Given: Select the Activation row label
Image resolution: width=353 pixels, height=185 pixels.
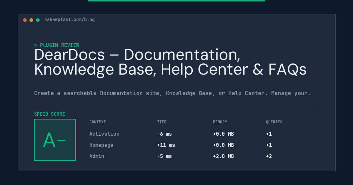Looking at the screenshot, I should click(104, 134).
